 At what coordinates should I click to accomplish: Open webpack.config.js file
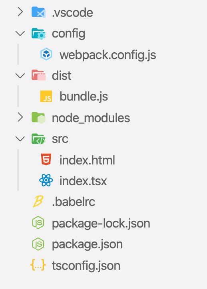pyautogui.click(x=108, y=55)
